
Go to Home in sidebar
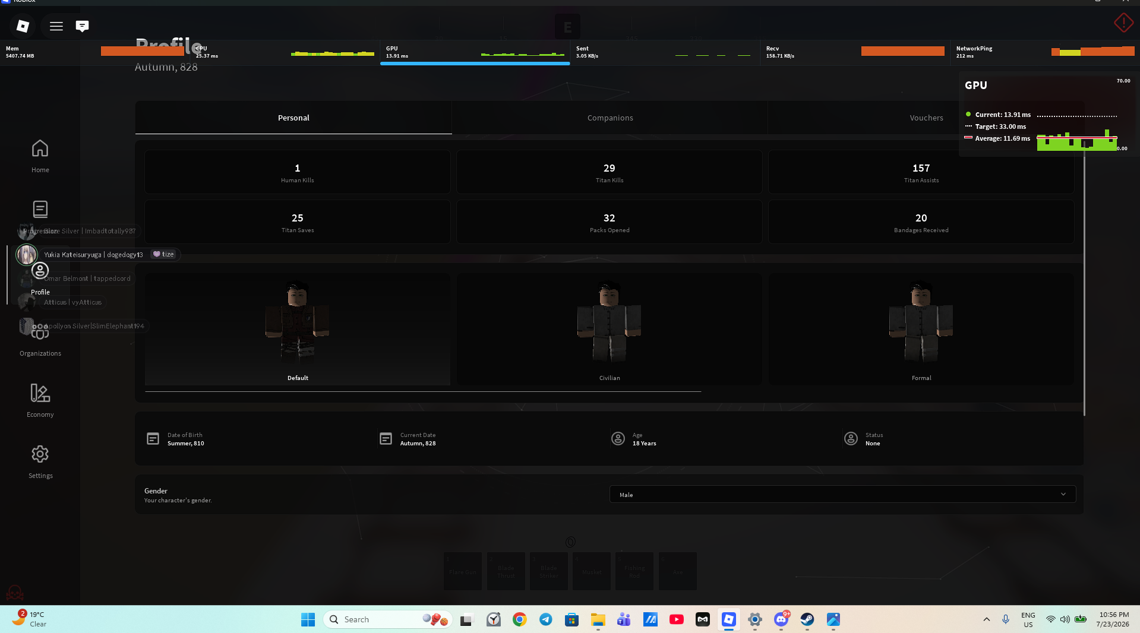[40, 156]
